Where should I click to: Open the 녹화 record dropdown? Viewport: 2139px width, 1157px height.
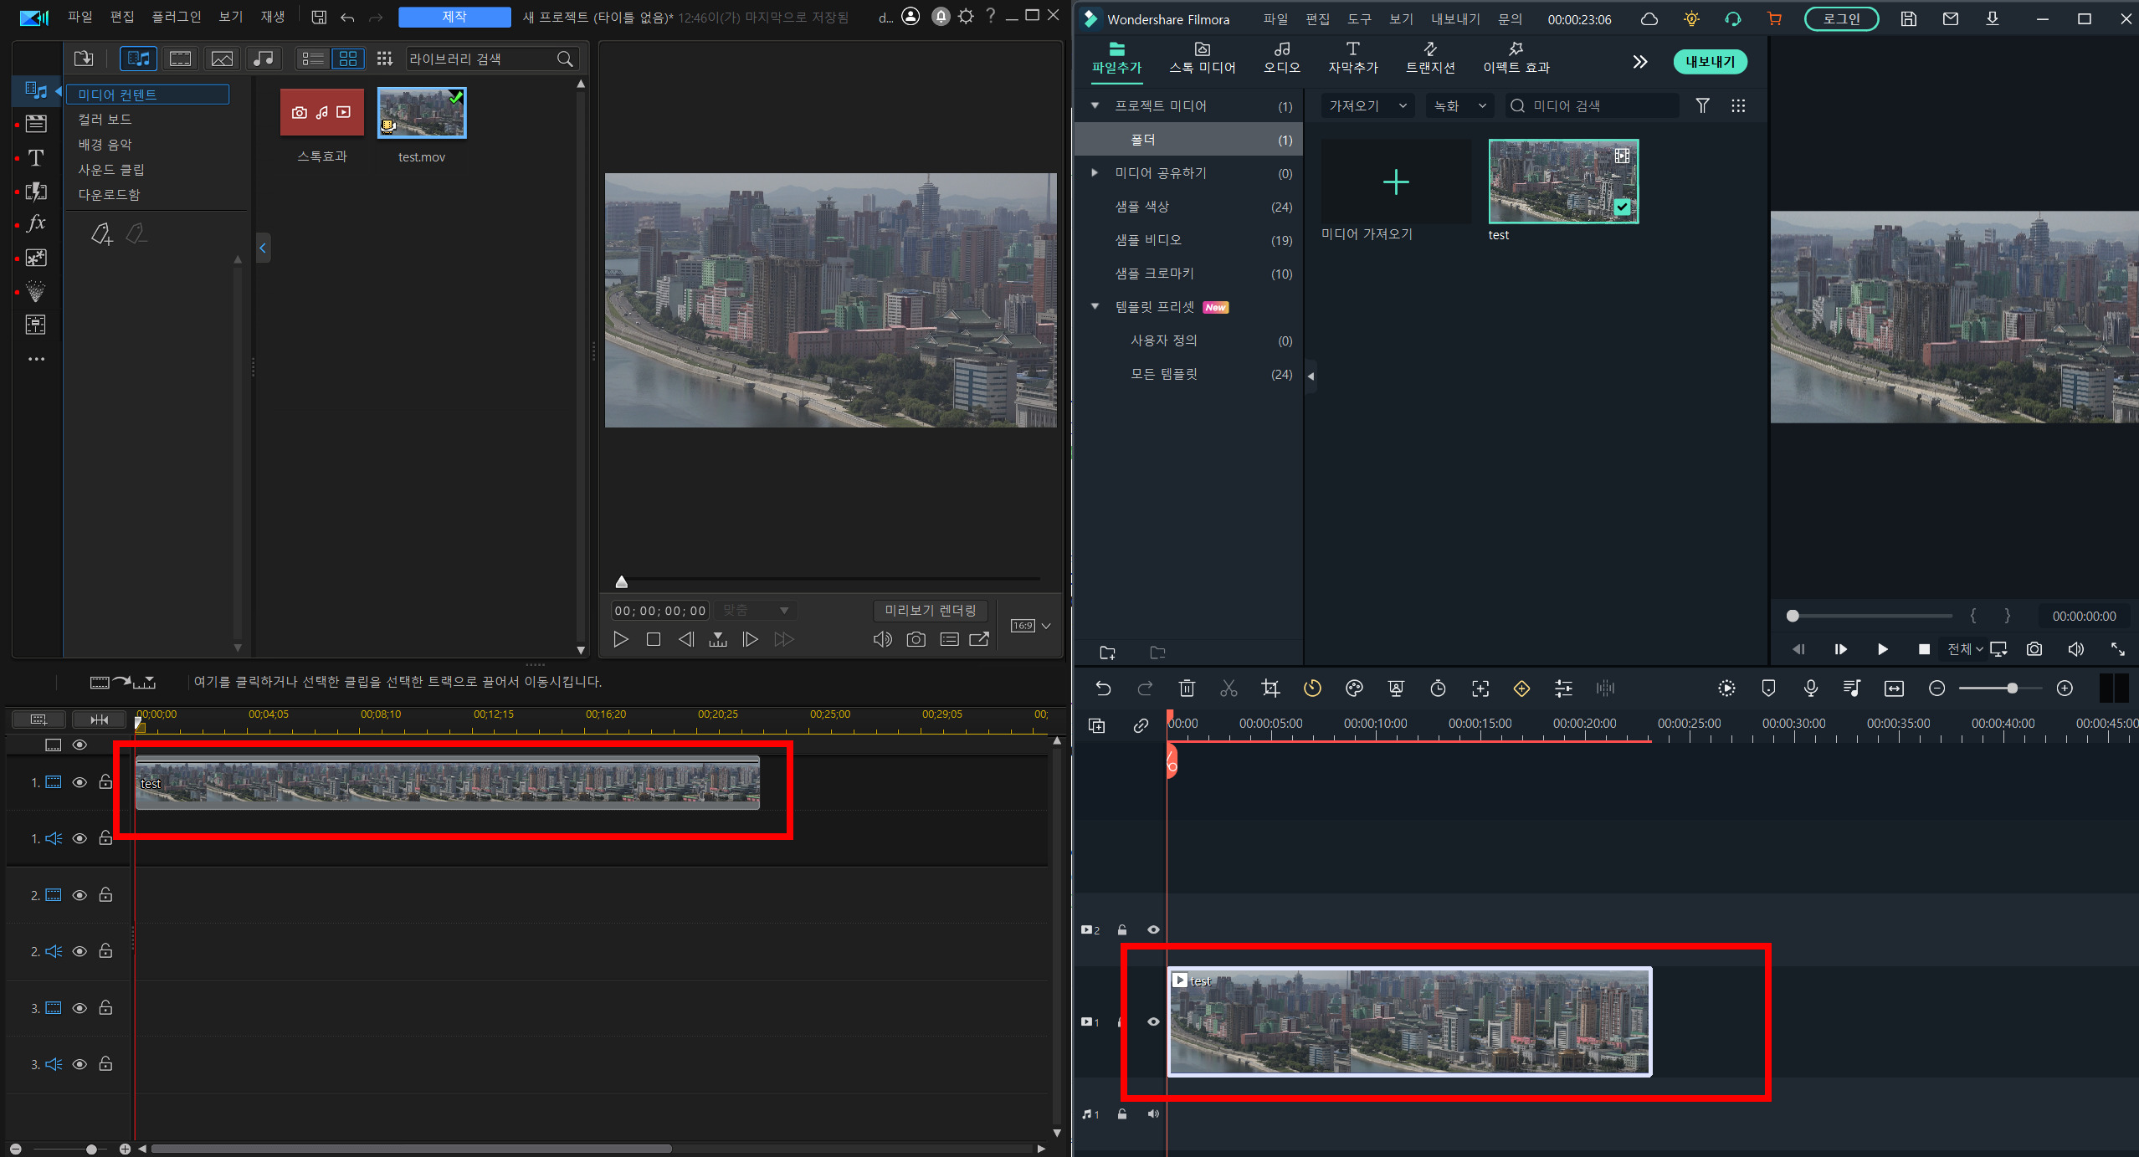coord(1459,106)
